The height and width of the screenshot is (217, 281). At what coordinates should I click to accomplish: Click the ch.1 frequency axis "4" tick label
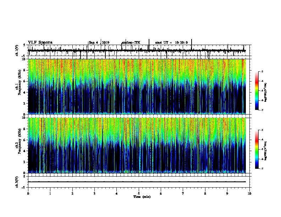pos(24,93)
